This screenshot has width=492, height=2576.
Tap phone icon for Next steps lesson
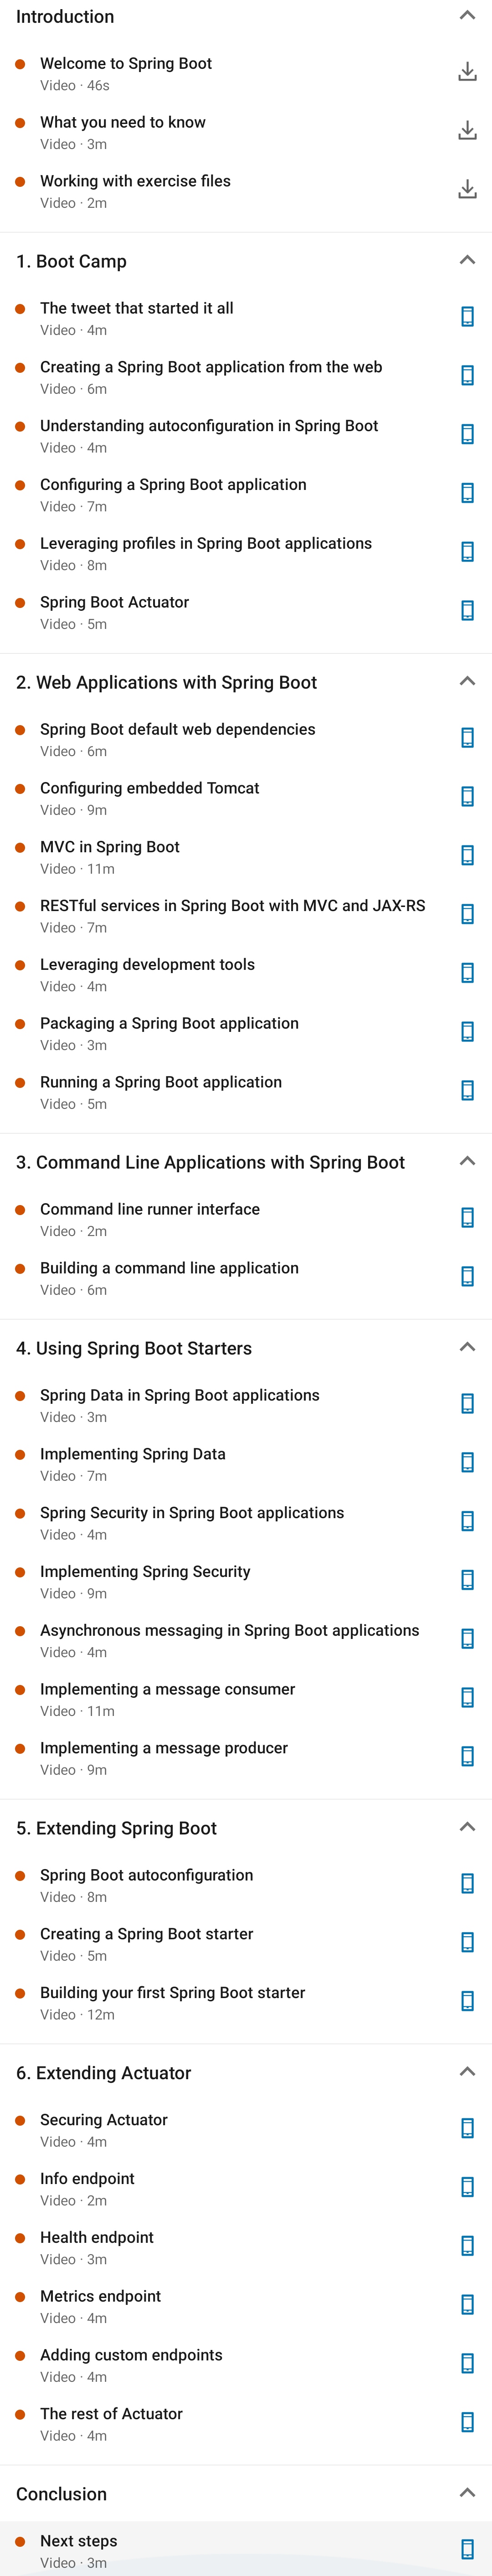467,2549
